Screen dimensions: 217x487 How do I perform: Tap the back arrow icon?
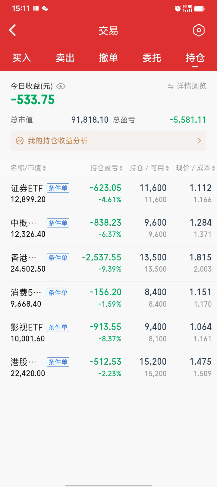click(13, 30)
